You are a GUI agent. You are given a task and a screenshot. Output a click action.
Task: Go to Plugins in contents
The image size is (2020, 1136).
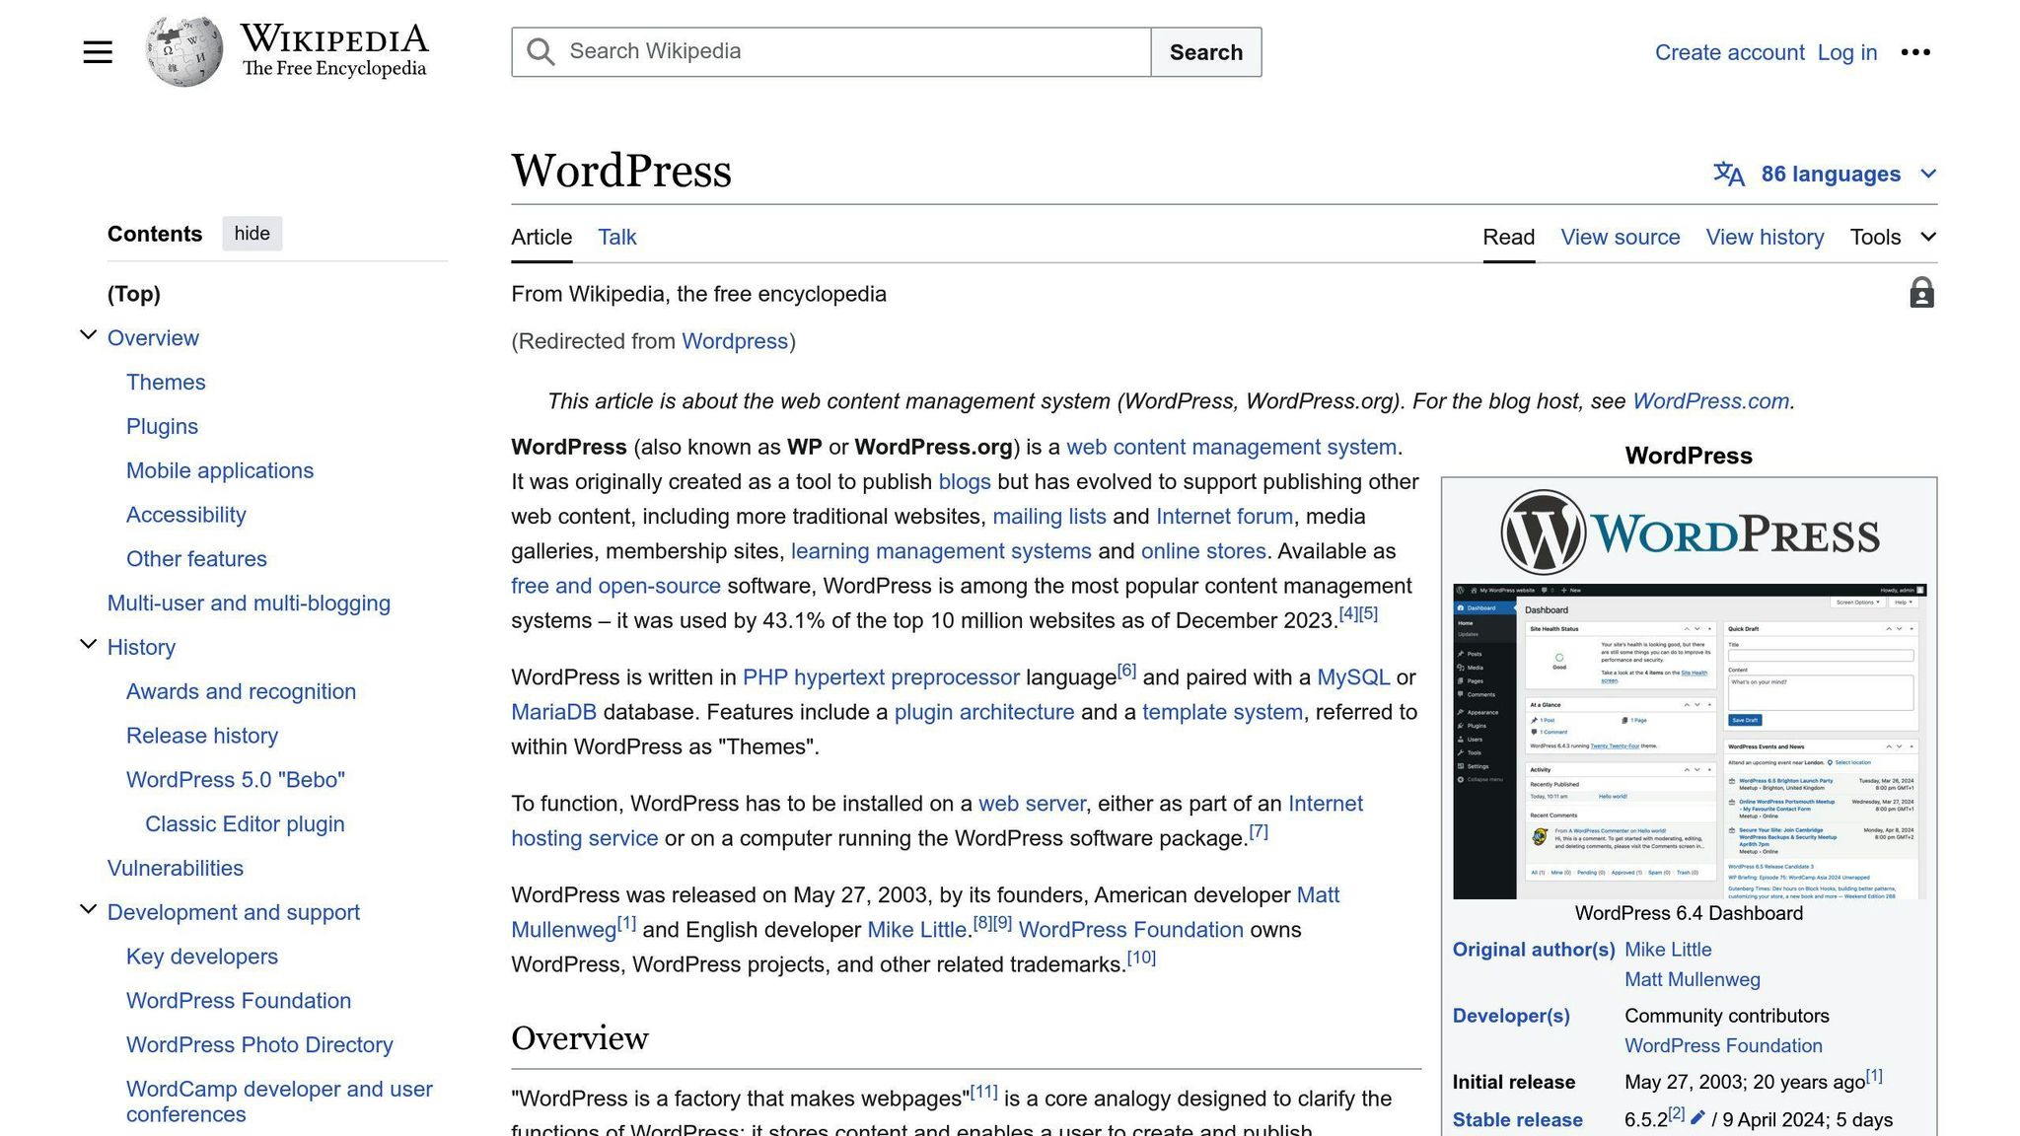point(162,427)
